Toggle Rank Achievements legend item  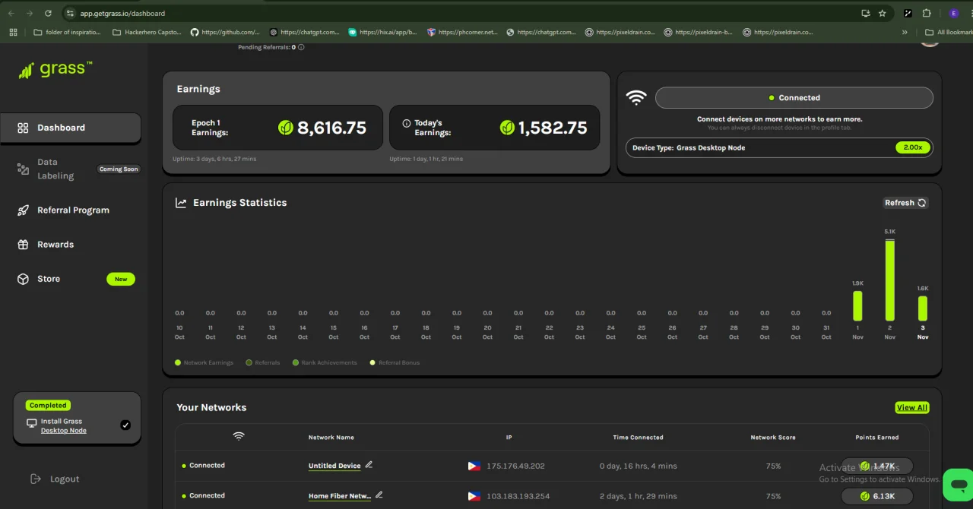[325, 362]
